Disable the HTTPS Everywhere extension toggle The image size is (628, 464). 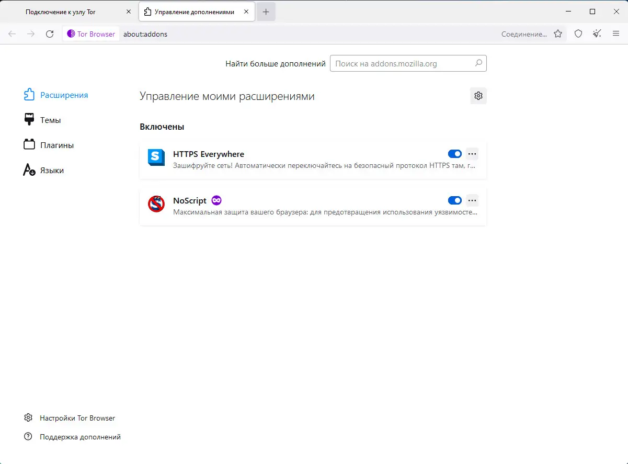(455, 154)
